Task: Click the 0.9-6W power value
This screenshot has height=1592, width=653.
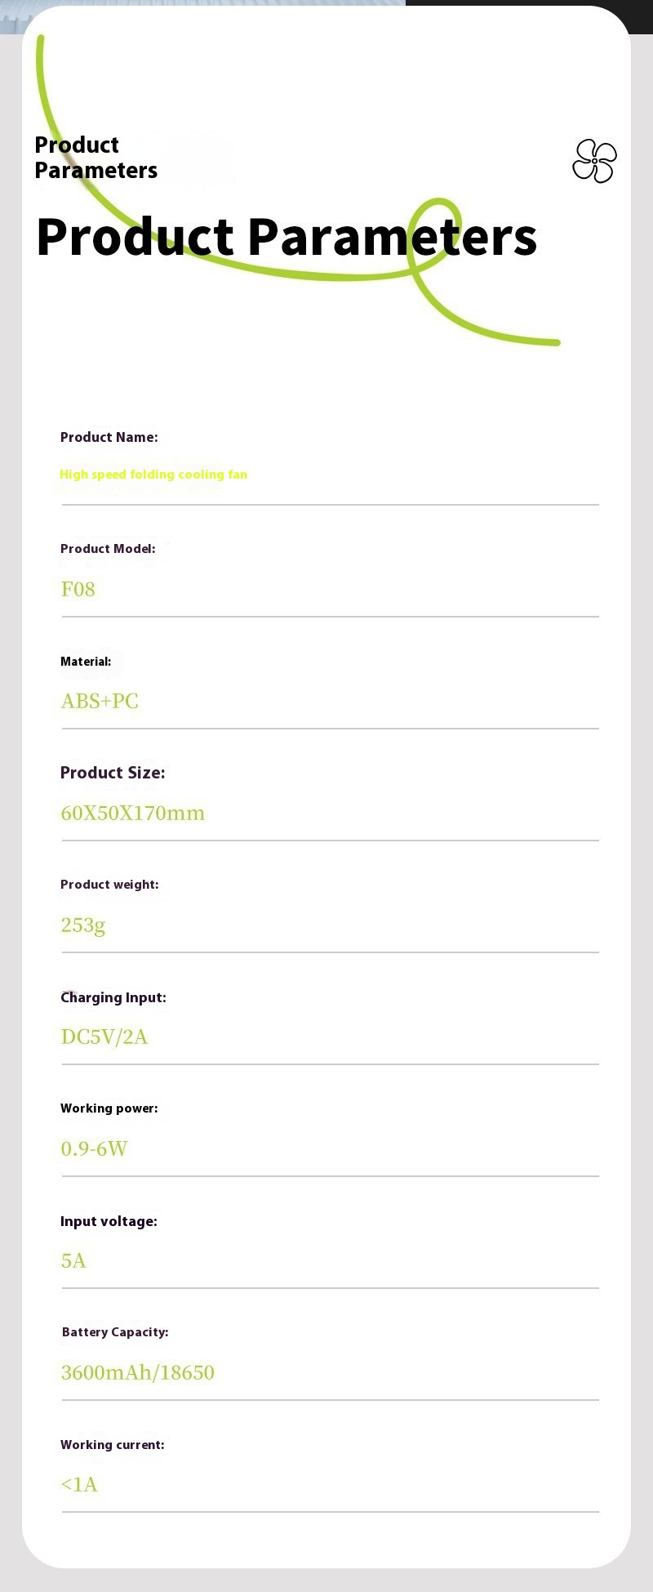Action: [x=94, y=1148]
